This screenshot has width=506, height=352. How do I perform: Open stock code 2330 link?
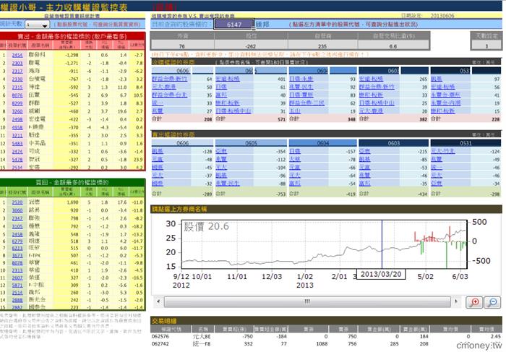17,79
